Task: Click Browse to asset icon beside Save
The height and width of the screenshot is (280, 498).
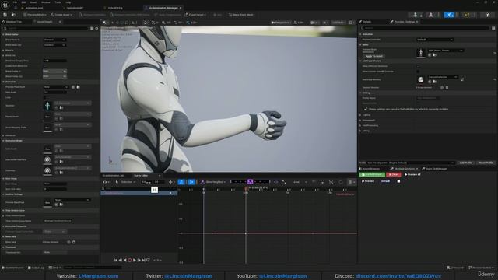Action: pos(13,15)
